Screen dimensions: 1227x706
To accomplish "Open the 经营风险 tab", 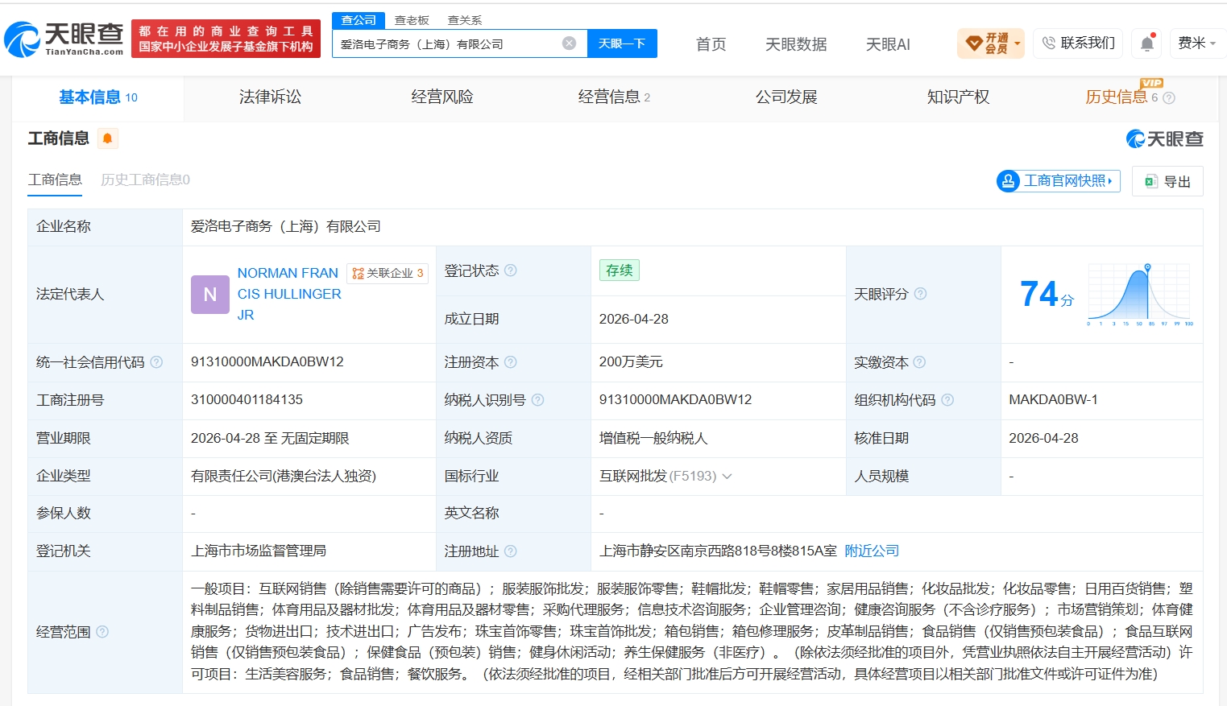I will tap(442, 97).
